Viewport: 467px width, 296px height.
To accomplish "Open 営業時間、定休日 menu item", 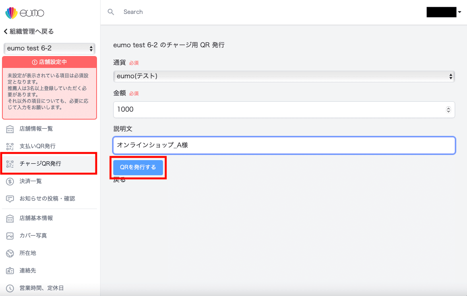I will (x=49, y=288).
